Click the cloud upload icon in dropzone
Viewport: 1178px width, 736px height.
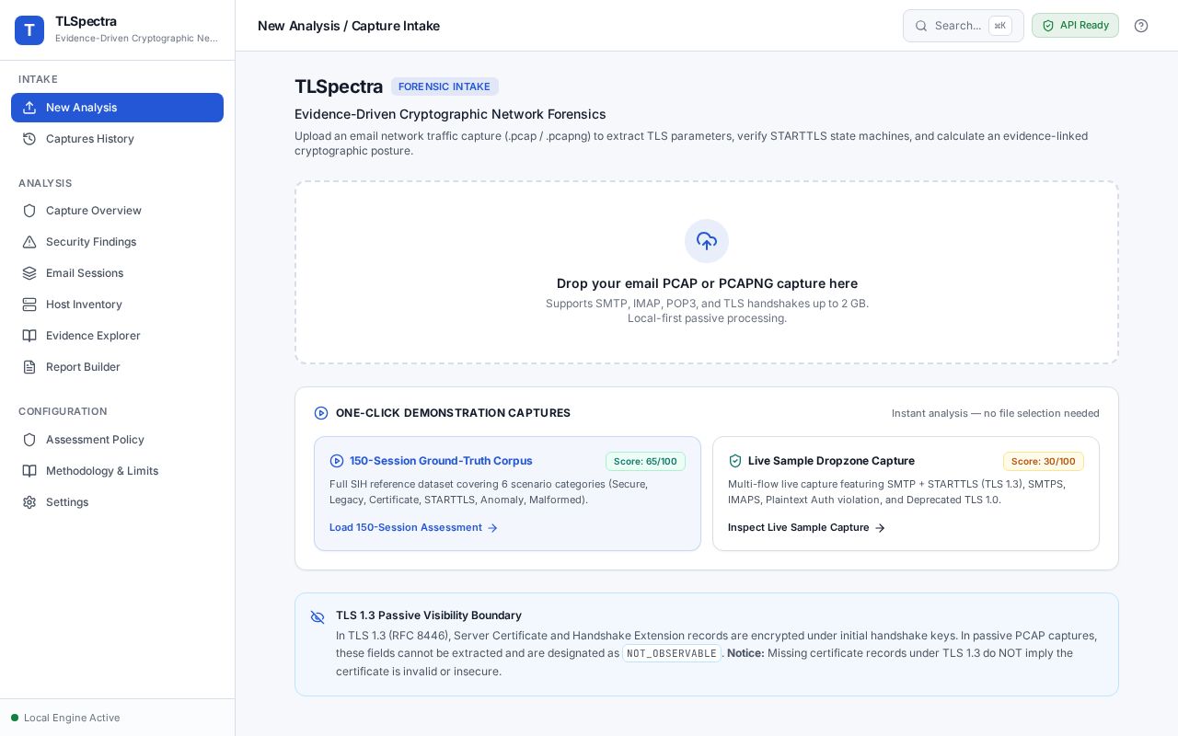click(707, 241)
